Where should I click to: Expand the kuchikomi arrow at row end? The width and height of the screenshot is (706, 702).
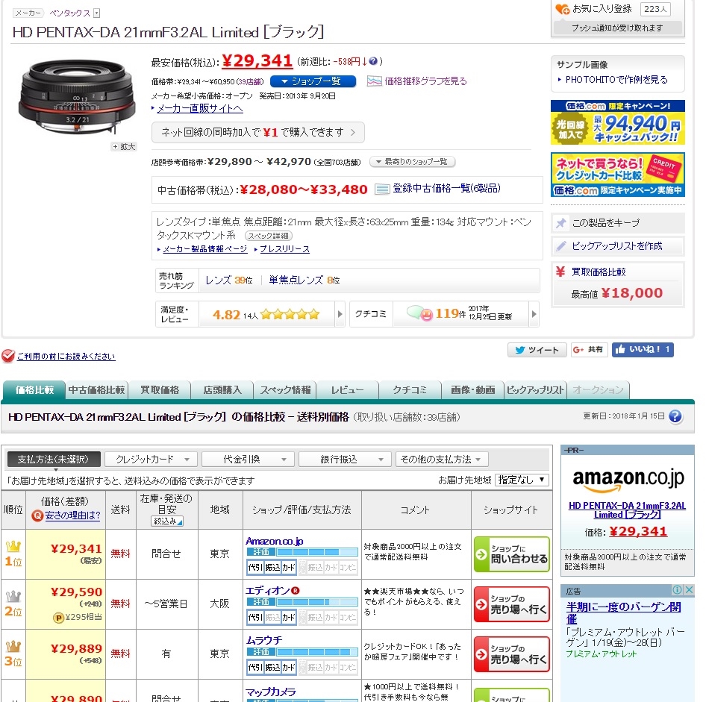point(534,314)
